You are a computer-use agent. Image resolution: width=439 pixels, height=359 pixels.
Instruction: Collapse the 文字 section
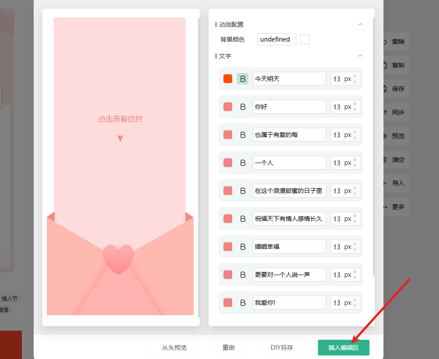(360, 56)
